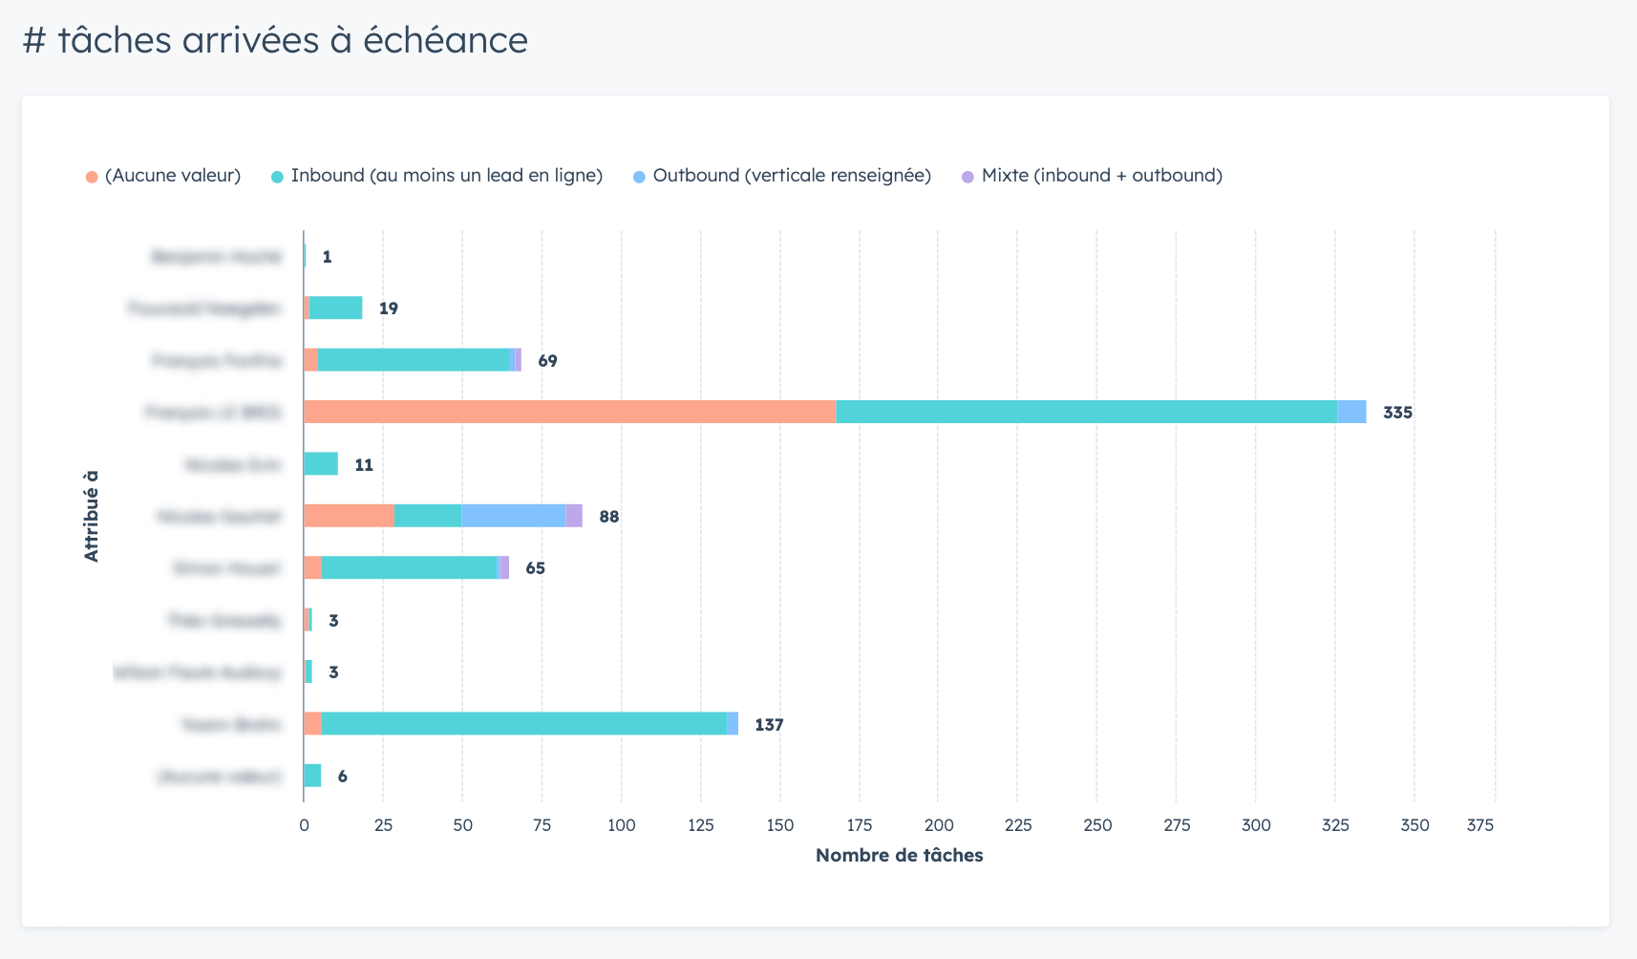Click the teal segment of the 137 bar
Viewport: 1637px width, 959px height.
[x=523, y=724]
